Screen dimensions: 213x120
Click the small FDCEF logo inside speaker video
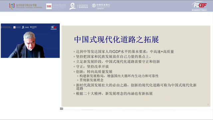click(x=54, y=28)
